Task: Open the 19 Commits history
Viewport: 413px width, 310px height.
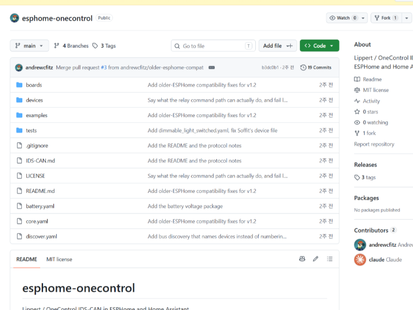Action: tap(316, 68)
